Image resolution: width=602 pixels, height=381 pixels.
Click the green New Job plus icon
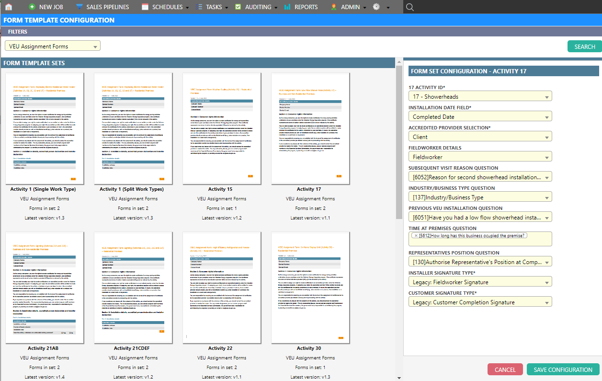(x=32, y=7)
